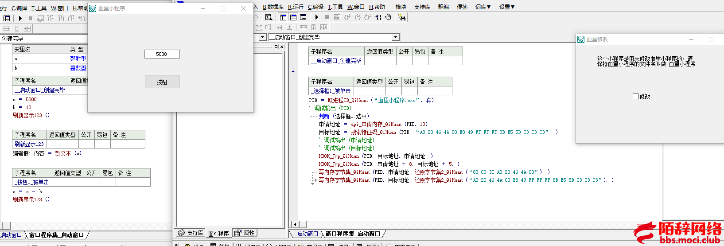This screenshot has height=246, width=724.
Task: Open H.帮助 menu in right IDE
Action: (377, 7)
